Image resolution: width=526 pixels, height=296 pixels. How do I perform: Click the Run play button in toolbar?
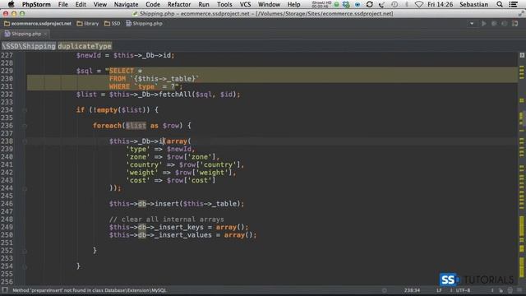[484, 24]
